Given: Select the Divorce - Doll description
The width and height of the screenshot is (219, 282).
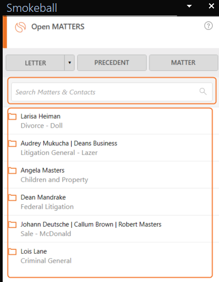Looking at the screenshot, I should 42,125.
